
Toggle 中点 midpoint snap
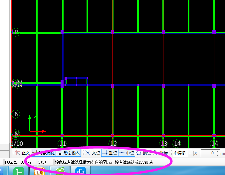click(x=126, y=153)
